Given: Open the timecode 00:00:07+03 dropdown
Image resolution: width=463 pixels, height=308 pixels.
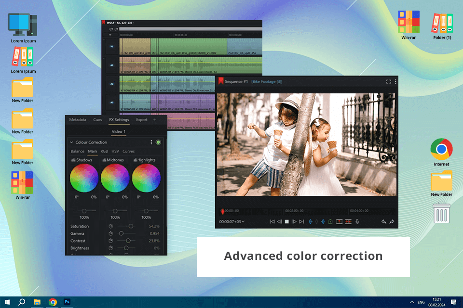Looking at the screenshot, I should point(232,222).
